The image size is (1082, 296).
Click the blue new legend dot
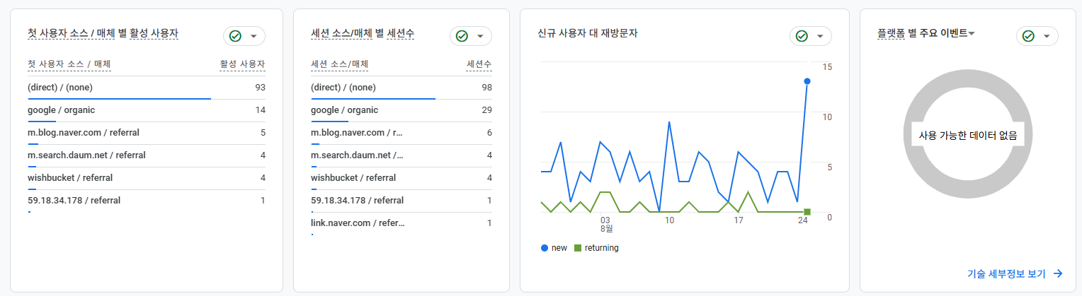544,248
